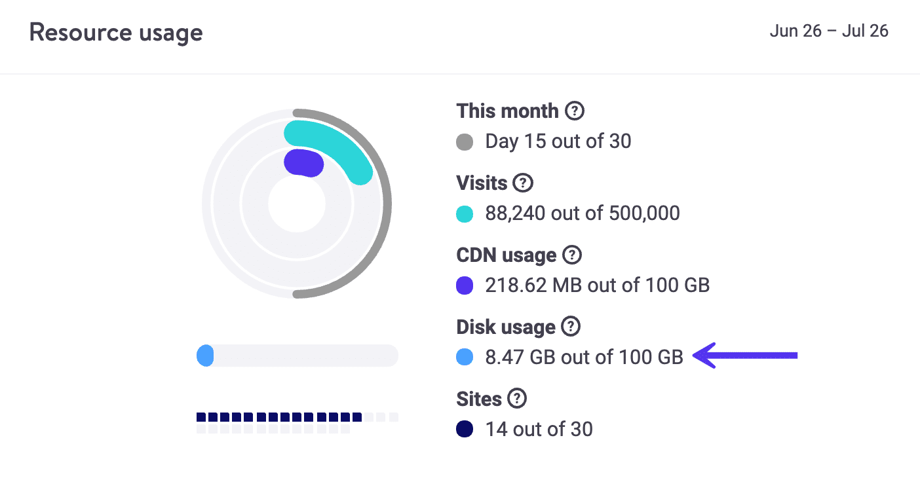Image resolution: width=920 pixels, height=478 pixels.
Task: Open the This month help tooltip icon
Action: pyautogui.click(x=575, y=111)
